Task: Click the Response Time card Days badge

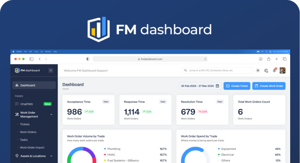Action: click(163, 102)
